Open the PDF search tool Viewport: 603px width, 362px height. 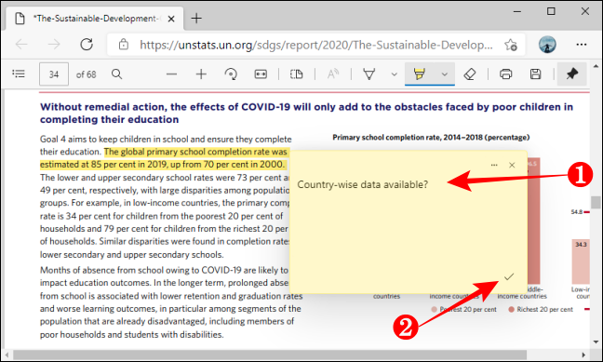pyautogui.click(x=117, y=74)
